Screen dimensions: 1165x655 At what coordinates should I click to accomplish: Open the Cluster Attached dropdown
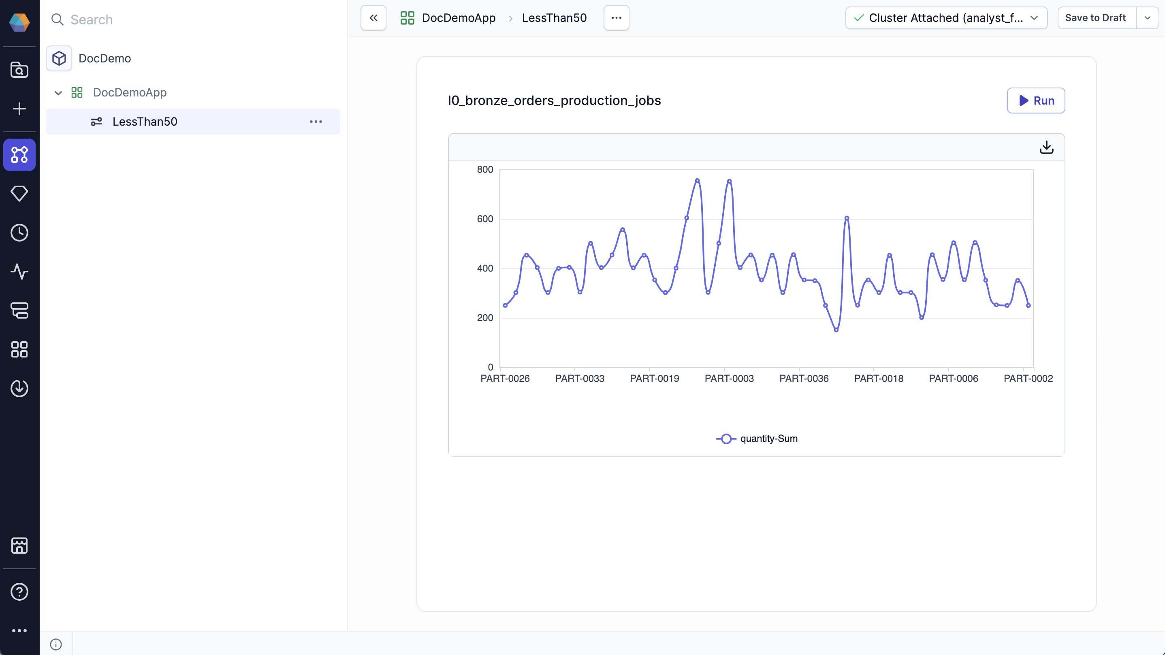(946, 18)
